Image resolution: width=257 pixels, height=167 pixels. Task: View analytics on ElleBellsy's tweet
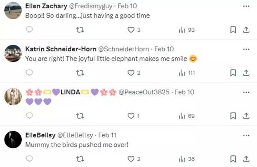click(186, 159)
